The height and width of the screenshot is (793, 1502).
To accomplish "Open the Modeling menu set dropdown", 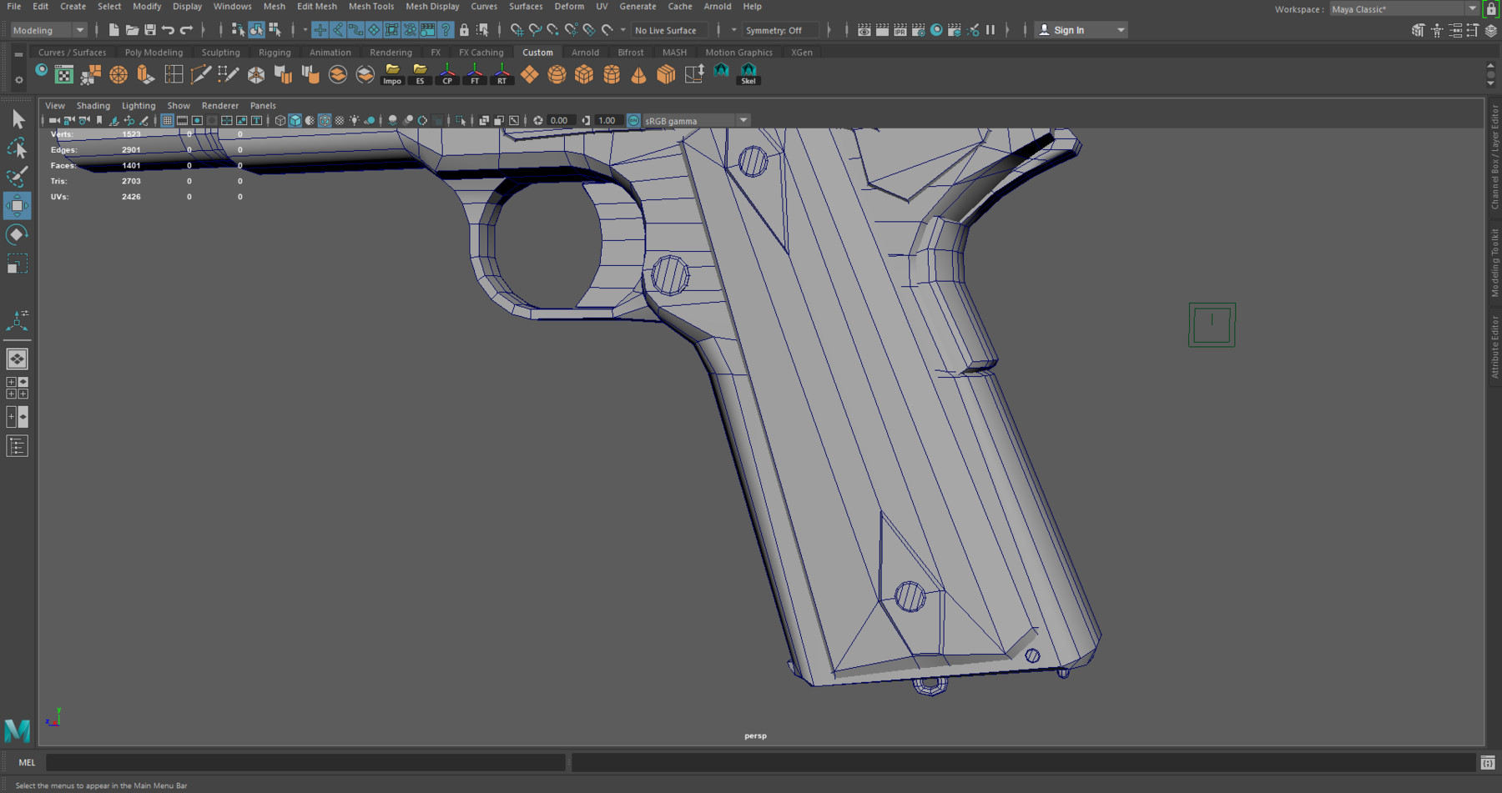I will click(48, 29).
